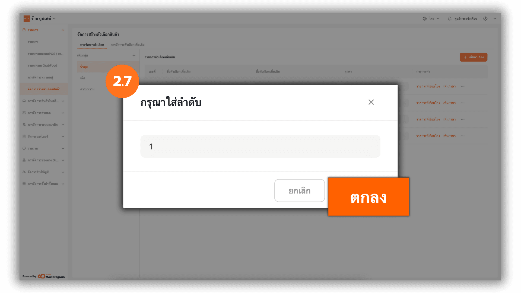Open the user profile icon

(485, 18)
